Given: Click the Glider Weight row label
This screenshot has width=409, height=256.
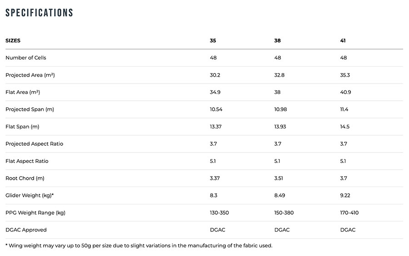Looking at the screenshot, I should point(30,196).
